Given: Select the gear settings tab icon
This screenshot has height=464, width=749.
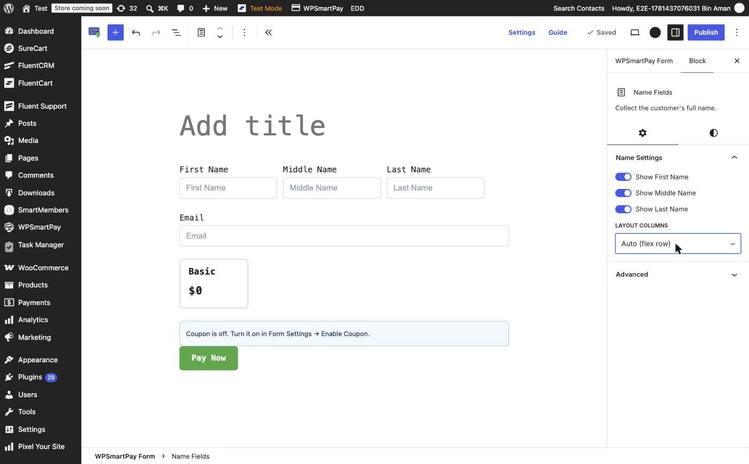Looking at the screenshot, I should (x=643, y=133).
